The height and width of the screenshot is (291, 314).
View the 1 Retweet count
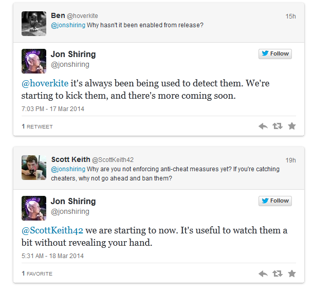point(37,126)
